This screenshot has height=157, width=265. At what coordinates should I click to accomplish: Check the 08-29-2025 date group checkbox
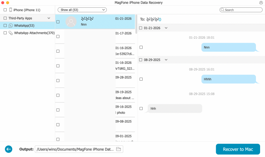coord(141,60)
